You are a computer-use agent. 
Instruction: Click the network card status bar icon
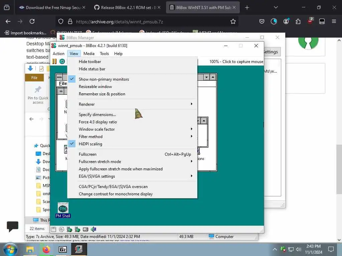85,229
